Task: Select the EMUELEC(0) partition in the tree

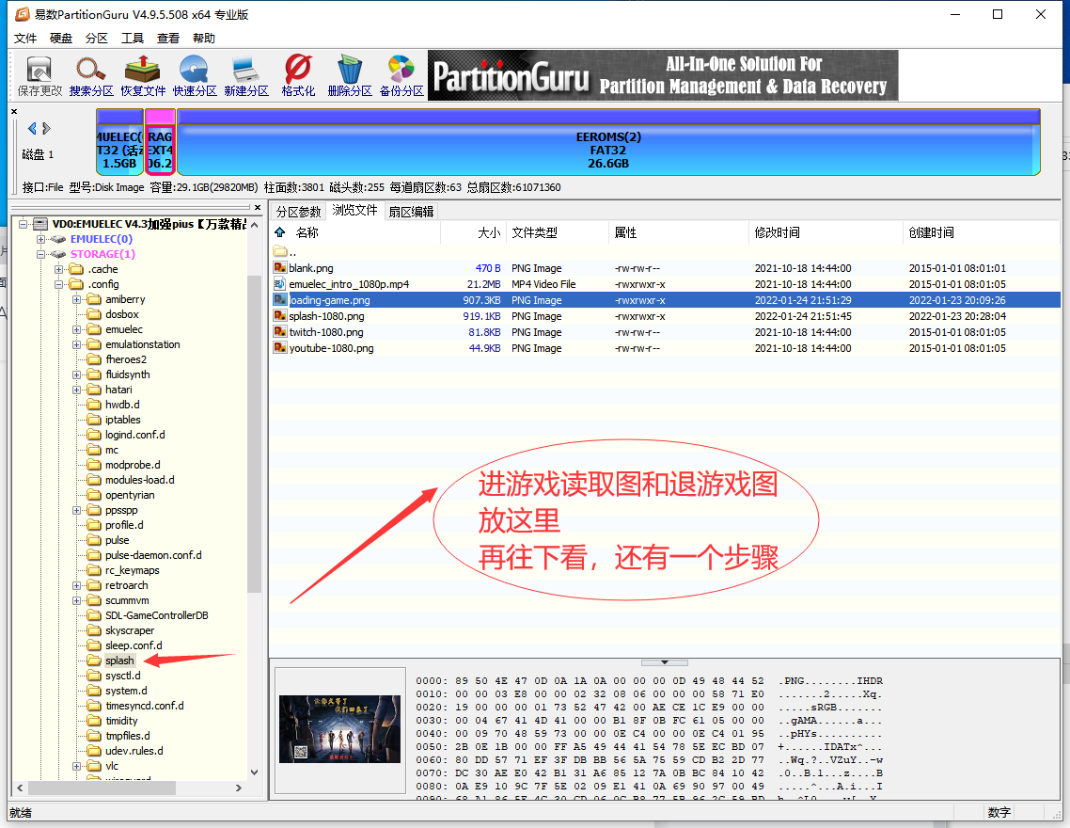Action: point(101,239)
